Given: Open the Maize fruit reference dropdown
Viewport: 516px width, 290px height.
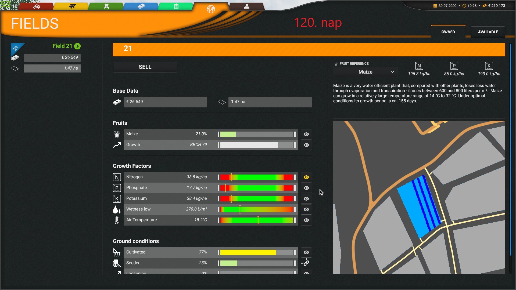Looking at the screenshot, I should pos(365,72).
